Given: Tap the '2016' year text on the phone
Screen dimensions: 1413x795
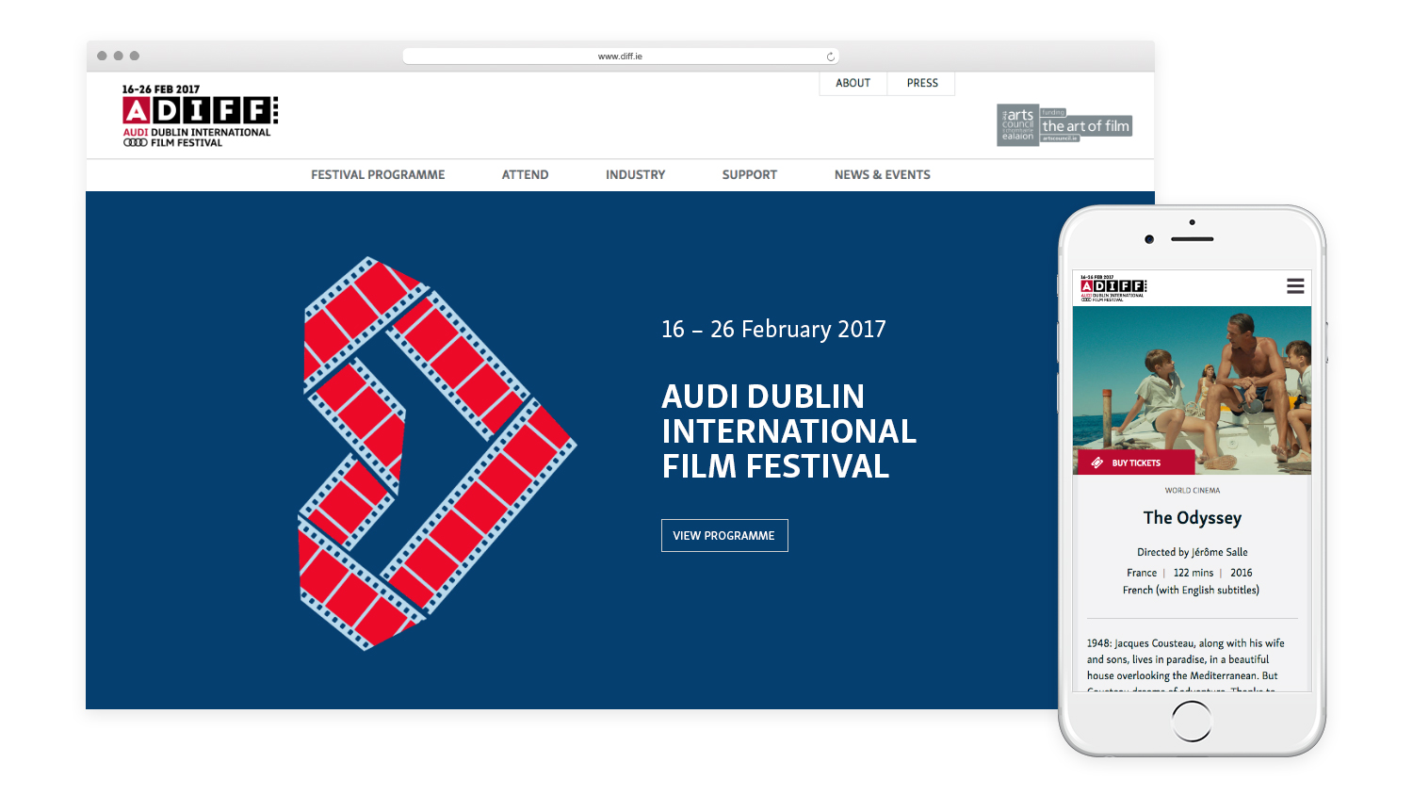Looking at the screenshot, I should click(x=1242, y=573).
